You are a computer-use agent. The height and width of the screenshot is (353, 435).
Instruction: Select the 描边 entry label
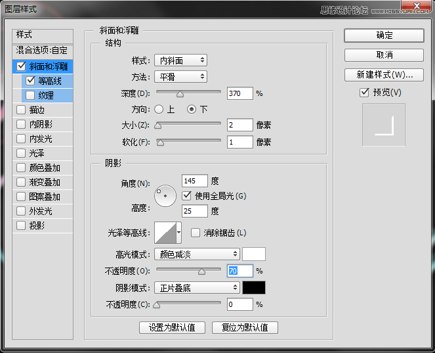tap(37, 110)
